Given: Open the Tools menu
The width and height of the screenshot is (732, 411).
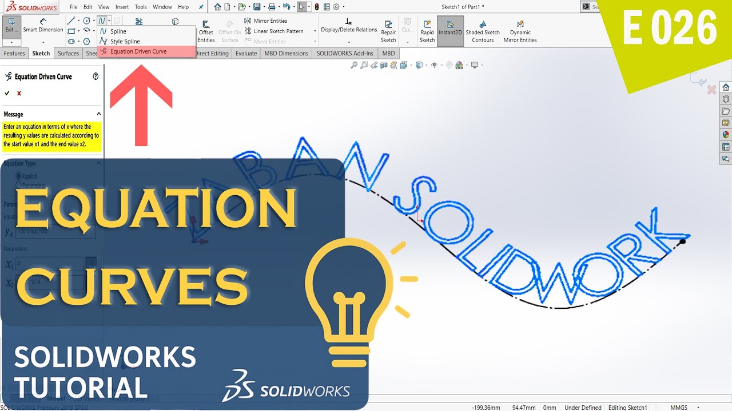Looking at the screenshot, I should (141, 7).
